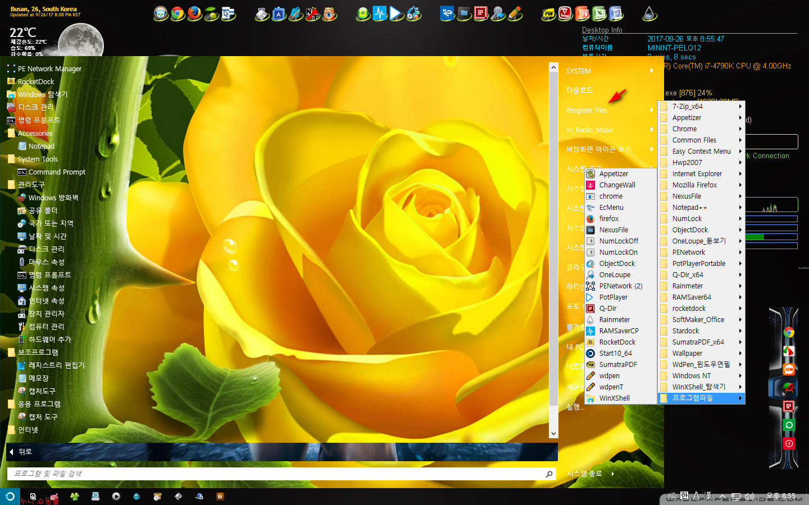Open Excel spreadsheet icon in top dock
Image resolution: width=809 pixels, height=505 pixels.
(599, 13)
